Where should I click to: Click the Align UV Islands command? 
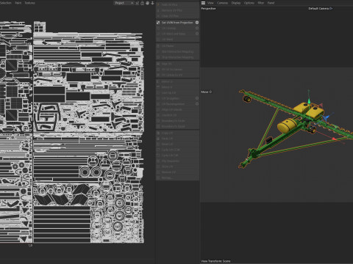172,109
